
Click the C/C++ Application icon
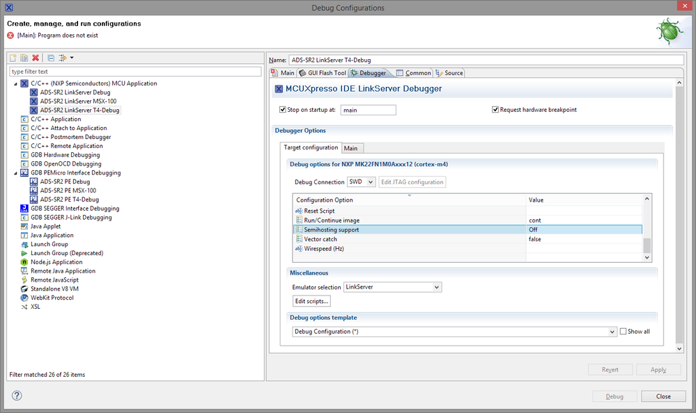click(x=24, y=119)
